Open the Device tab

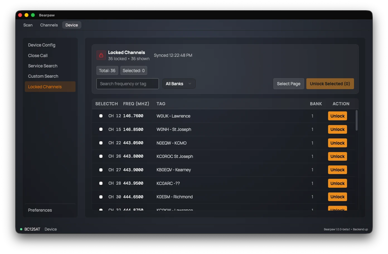coord(72,25)
